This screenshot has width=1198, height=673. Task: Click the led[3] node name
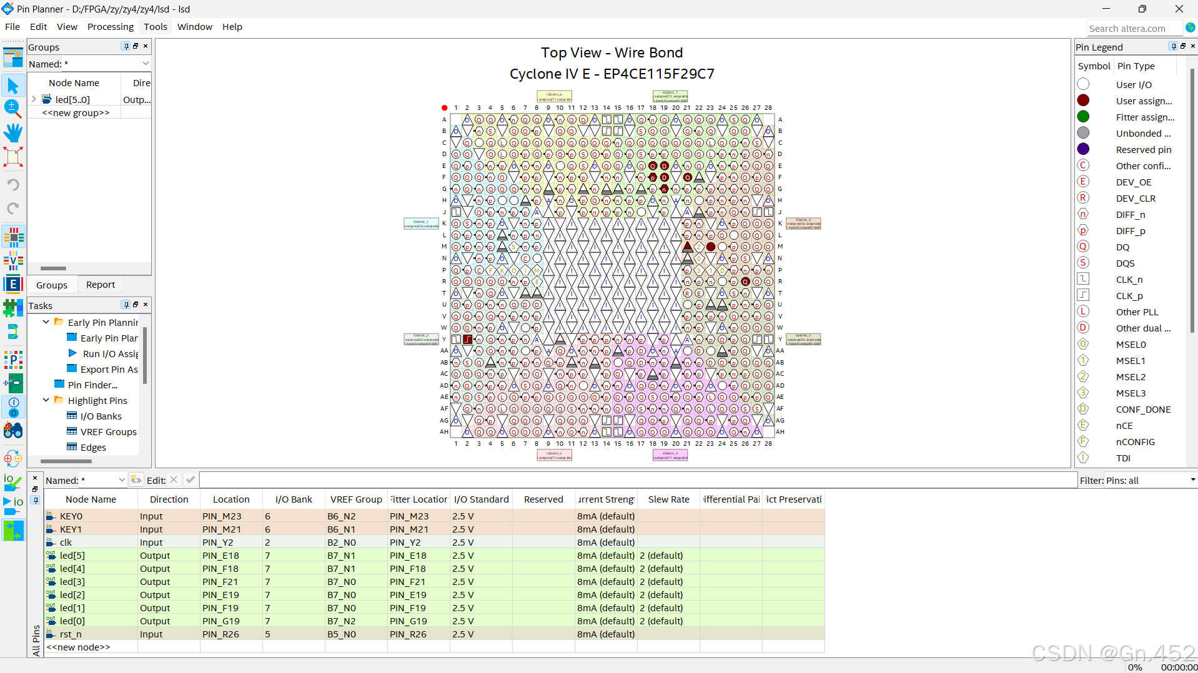click(72, 581)
